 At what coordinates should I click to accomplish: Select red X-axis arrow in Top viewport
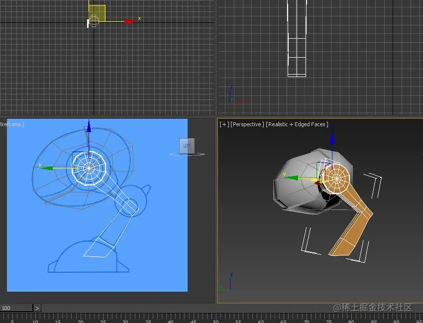click(131, 21)
